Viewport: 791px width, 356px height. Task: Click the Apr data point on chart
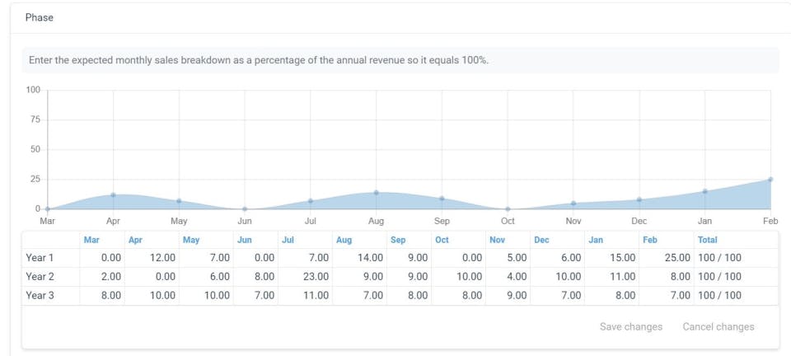(x=113, y=194)
